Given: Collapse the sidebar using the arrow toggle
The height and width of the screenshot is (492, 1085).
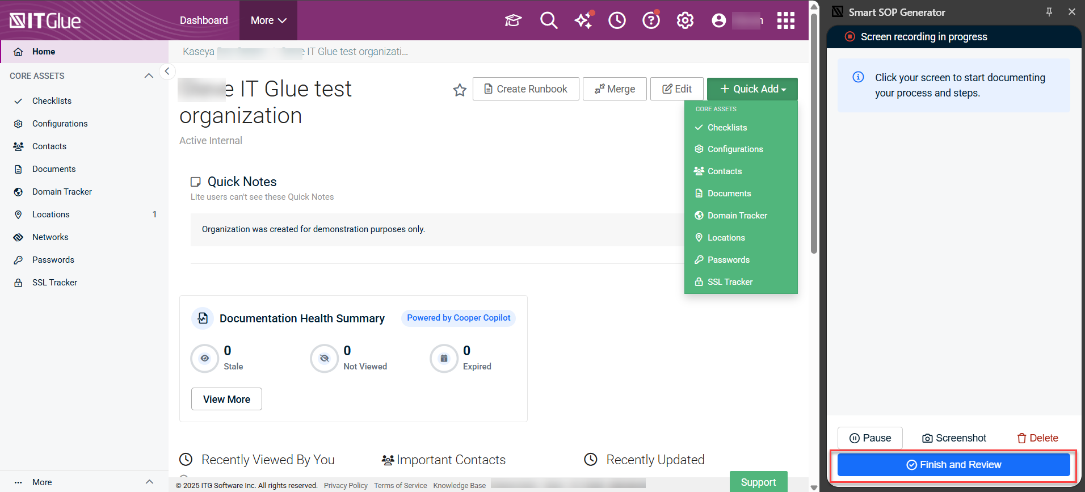Looking at the screenshot, I should 167,72.
